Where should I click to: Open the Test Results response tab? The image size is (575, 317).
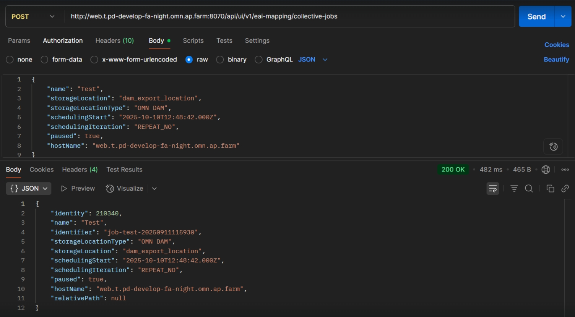(x=124, y=170)
